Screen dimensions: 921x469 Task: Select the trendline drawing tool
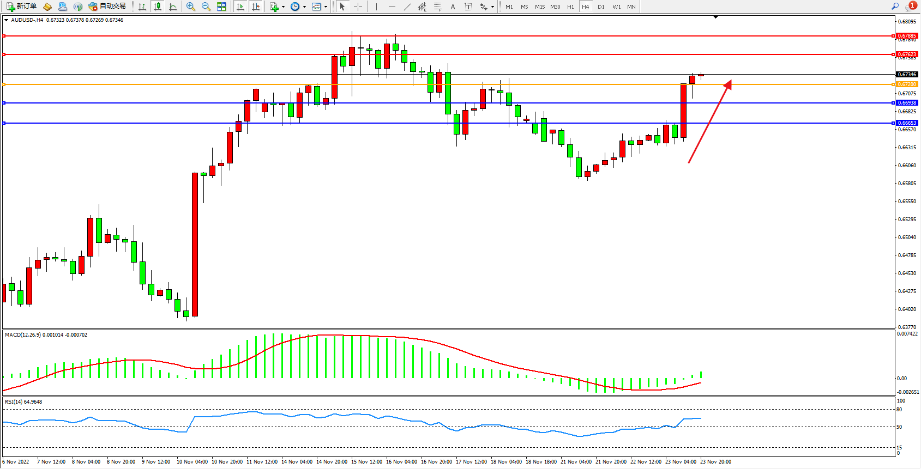coord(407,7)
